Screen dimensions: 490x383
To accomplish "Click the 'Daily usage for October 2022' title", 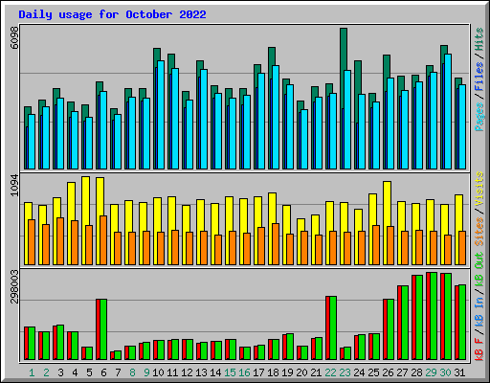I will (x=112, y=14).
